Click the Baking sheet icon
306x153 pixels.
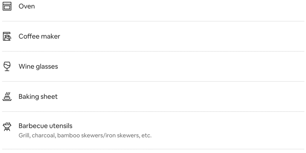7,97
